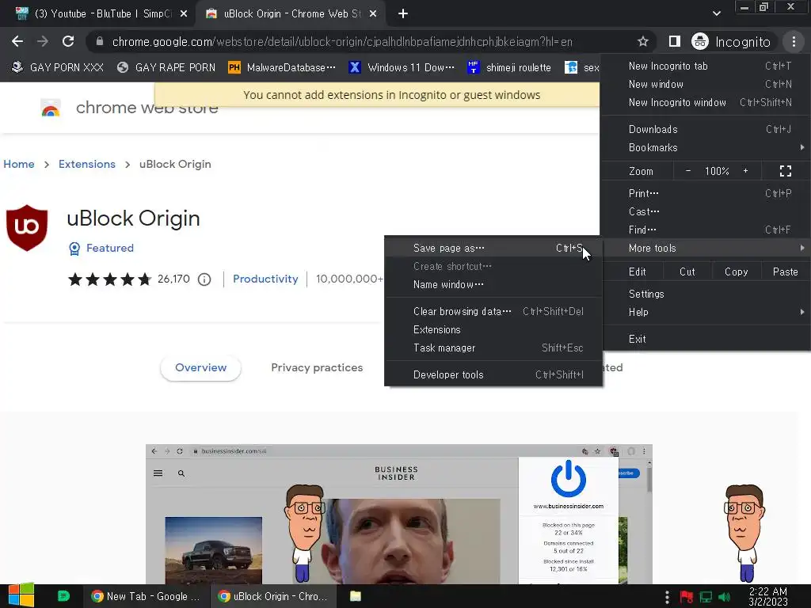Decrease zoom with minus button

point(688,171)
